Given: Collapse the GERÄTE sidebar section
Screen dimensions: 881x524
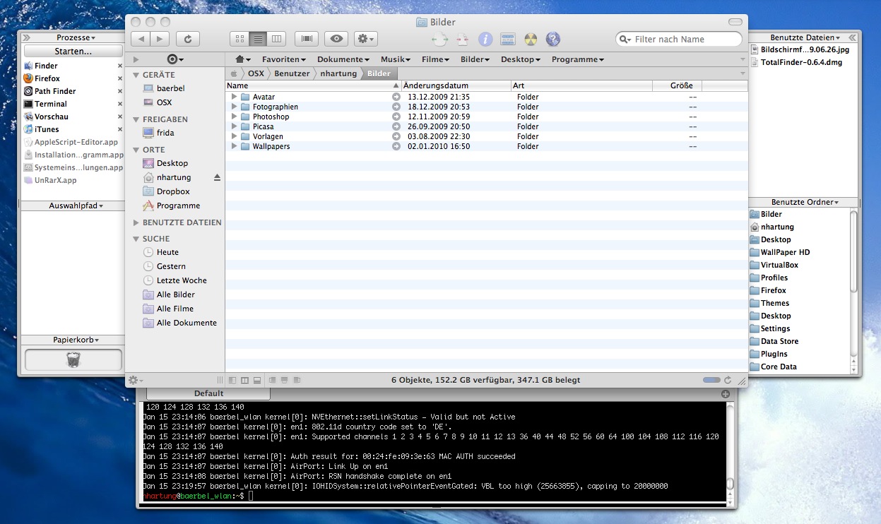Looking at the screenshot, I should [x=136, y=75].
